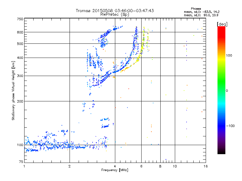
Task: Click the x-axis '2' tick label
Action: tap(70, 166)
